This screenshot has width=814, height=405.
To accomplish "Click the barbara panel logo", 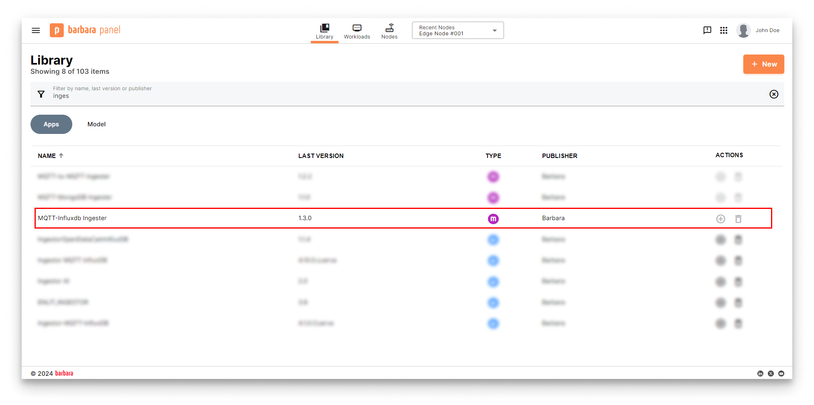I will tap(85, 30).
